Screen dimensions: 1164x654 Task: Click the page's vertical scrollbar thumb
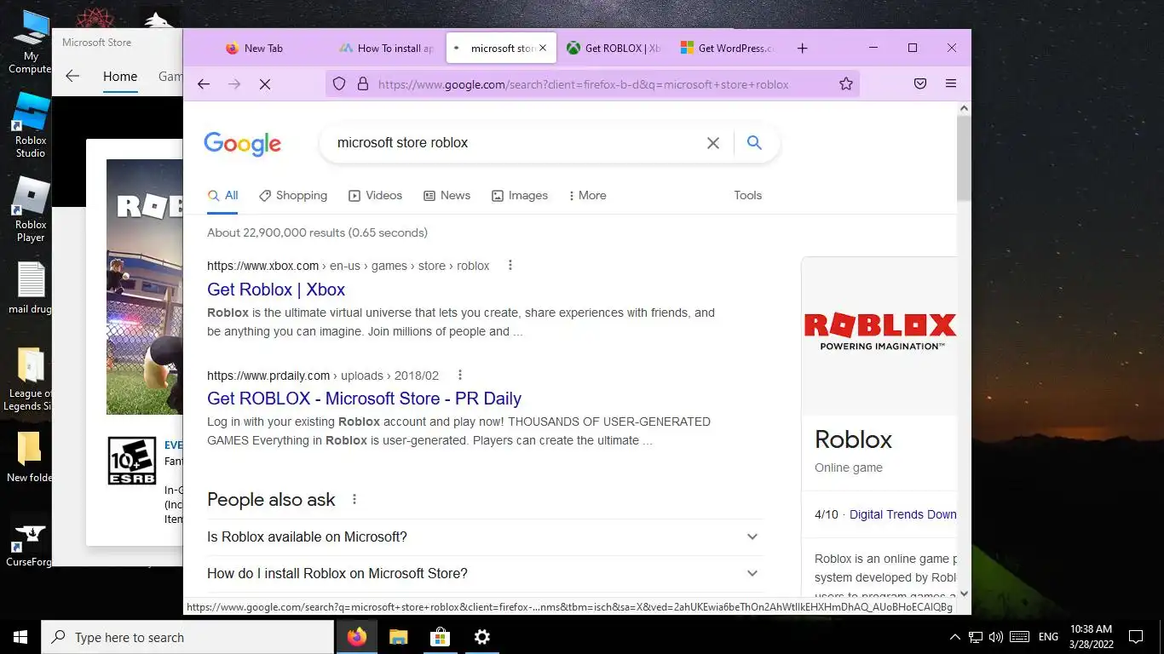click(x=964, y=158)
